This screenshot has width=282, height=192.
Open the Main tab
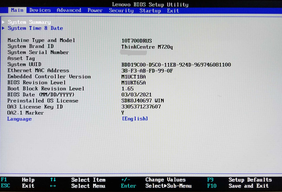click(17, 10)
